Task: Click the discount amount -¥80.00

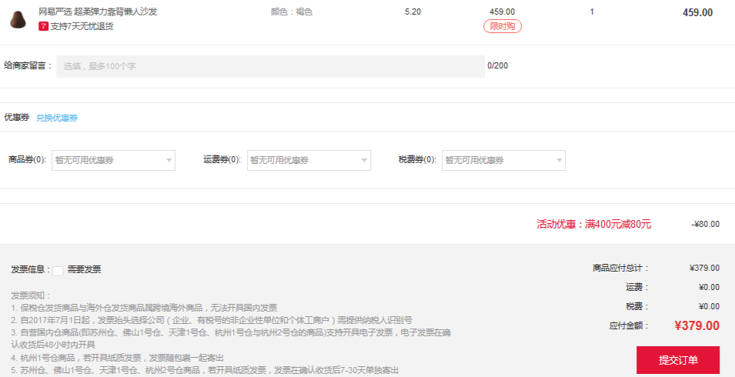Action: (x=706, y=225)
